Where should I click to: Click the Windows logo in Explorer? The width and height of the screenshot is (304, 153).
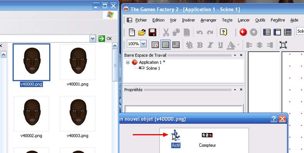[x=110, y=15]
